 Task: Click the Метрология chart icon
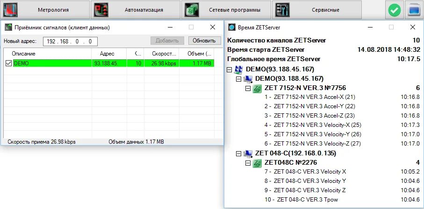pos(10,10)
